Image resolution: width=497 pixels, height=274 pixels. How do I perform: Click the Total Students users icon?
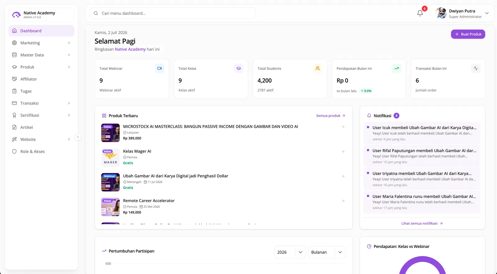317,68
